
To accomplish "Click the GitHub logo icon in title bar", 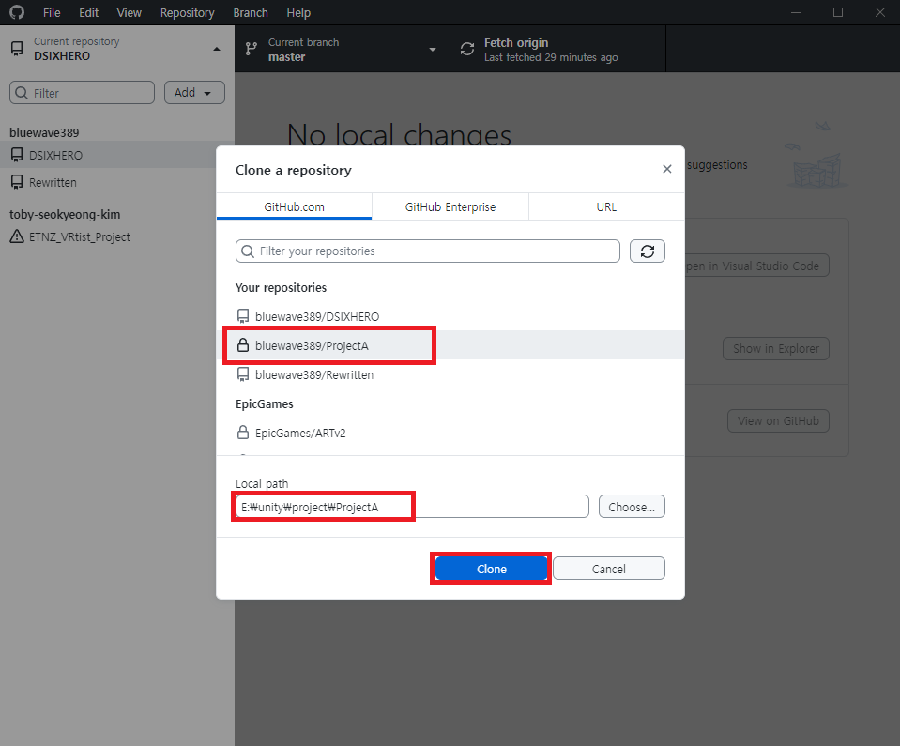I will click(x=17, y=12).
